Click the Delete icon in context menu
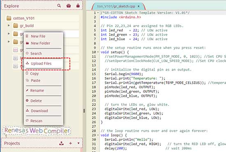Viewport: 226px width, 152px height. 27,100
